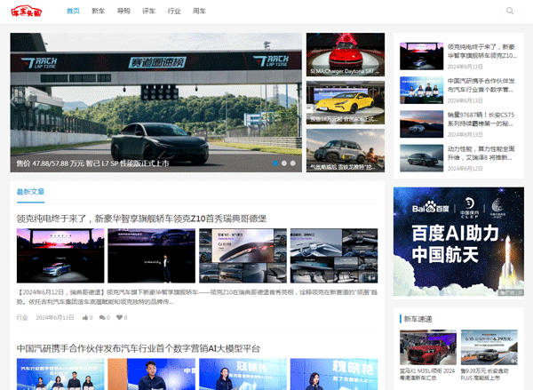Open sidebar thumbnail for 长安CS75 article
This screenshot has height=390, width=533.
tap(421, 124)
